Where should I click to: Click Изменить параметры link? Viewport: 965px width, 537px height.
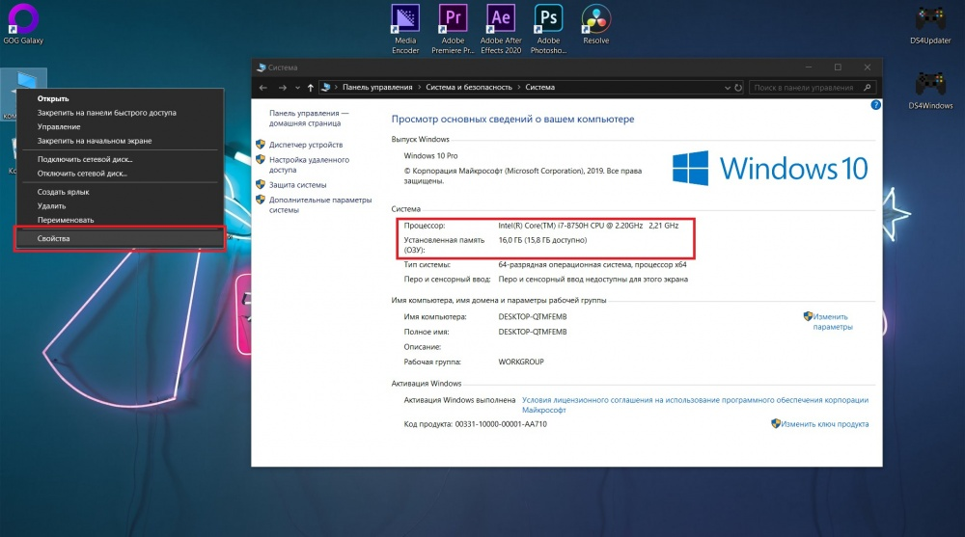coord(832,322)
